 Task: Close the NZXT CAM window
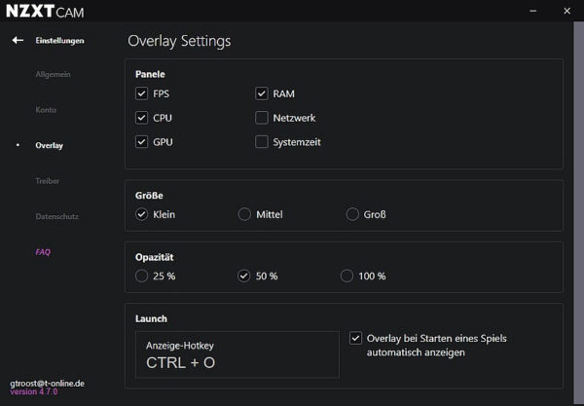click(566, 11)
